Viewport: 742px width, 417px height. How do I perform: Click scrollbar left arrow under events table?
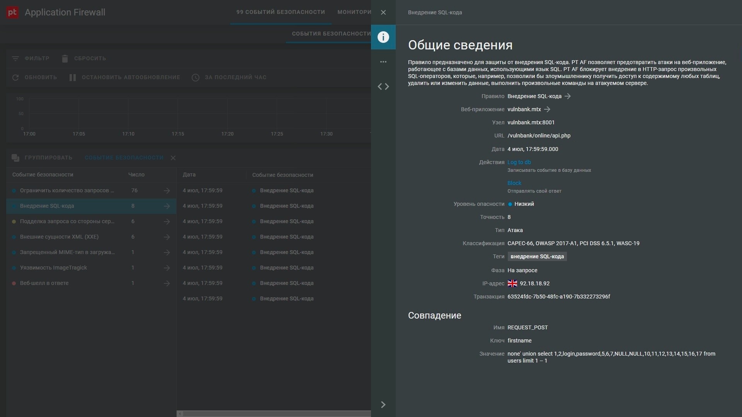[180, 414]
